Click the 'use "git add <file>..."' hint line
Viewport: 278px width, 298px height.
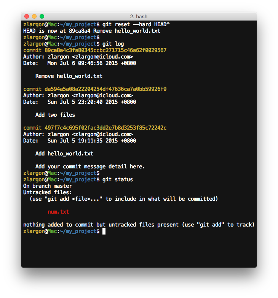click(x=124, y=199)
